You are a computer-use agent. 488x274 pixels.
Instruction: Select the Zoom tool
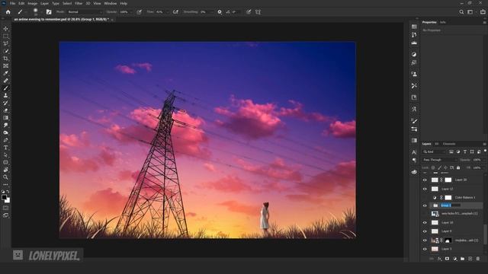pos(5,177)
